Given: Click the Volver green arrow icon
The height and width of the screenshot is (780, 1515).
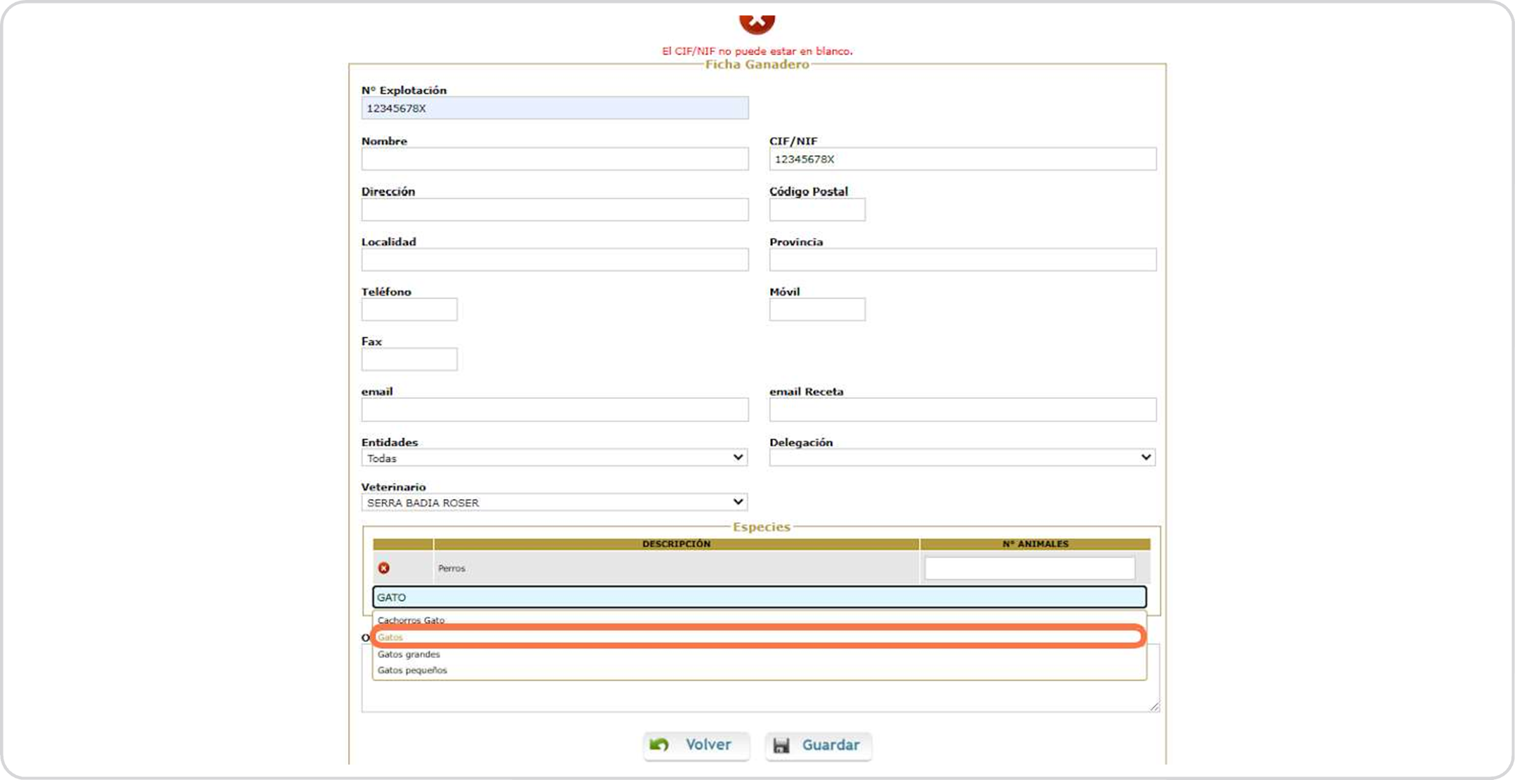Looking at the screenshot, I should [659, 745].
